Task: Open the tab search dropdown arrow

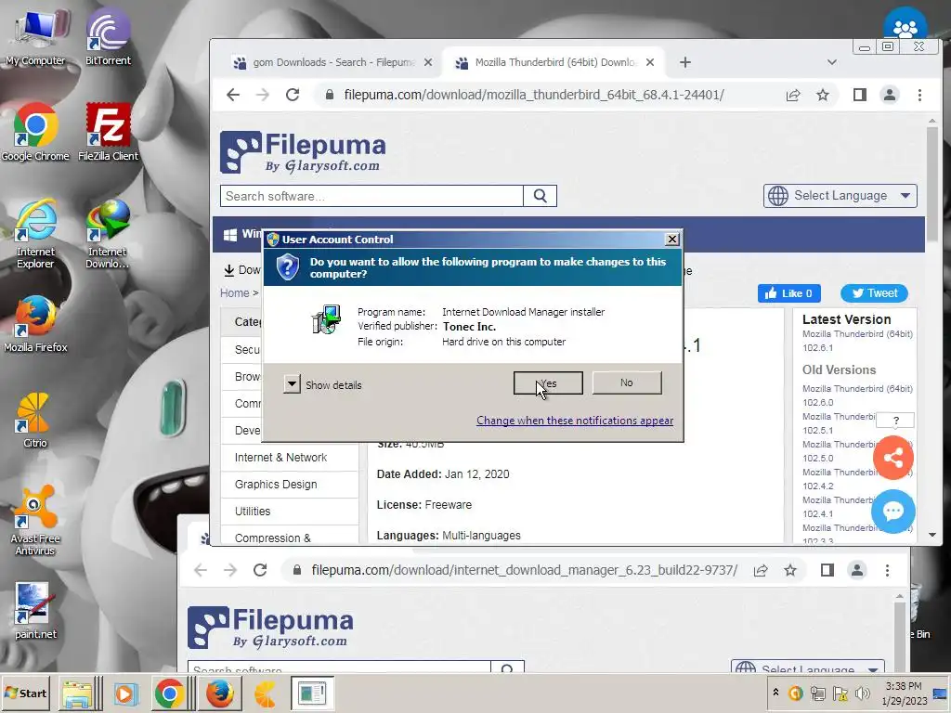Action: 831,62
